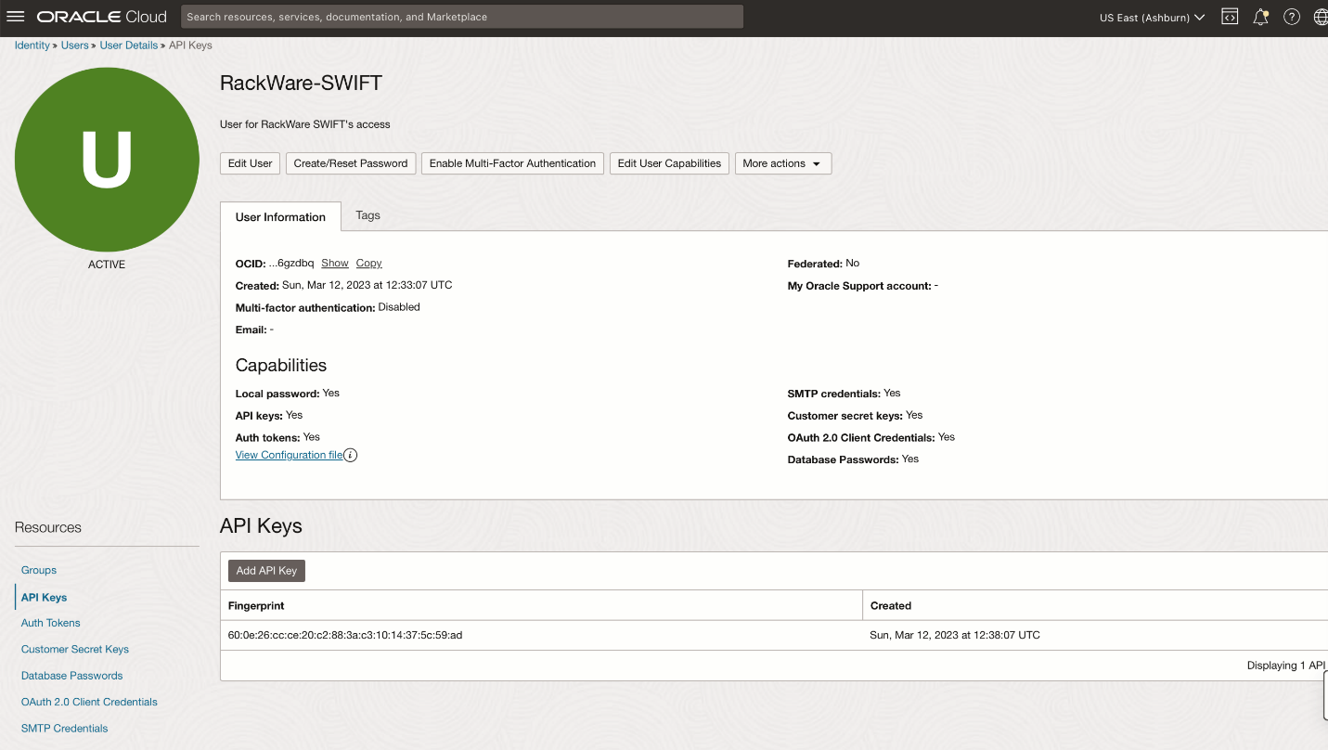This screenshot has width=1328, height=750.
Task: Select fingerprint 60:0e:26:cc:ce:20:c2:88:3a:c3:10:14:37:5c:59:ad
Action: [345, 636]
